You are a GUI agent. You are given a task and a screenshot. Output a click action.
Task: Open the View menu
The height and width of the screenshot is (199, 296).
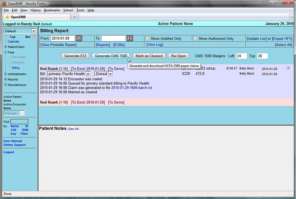click(24, 10)
